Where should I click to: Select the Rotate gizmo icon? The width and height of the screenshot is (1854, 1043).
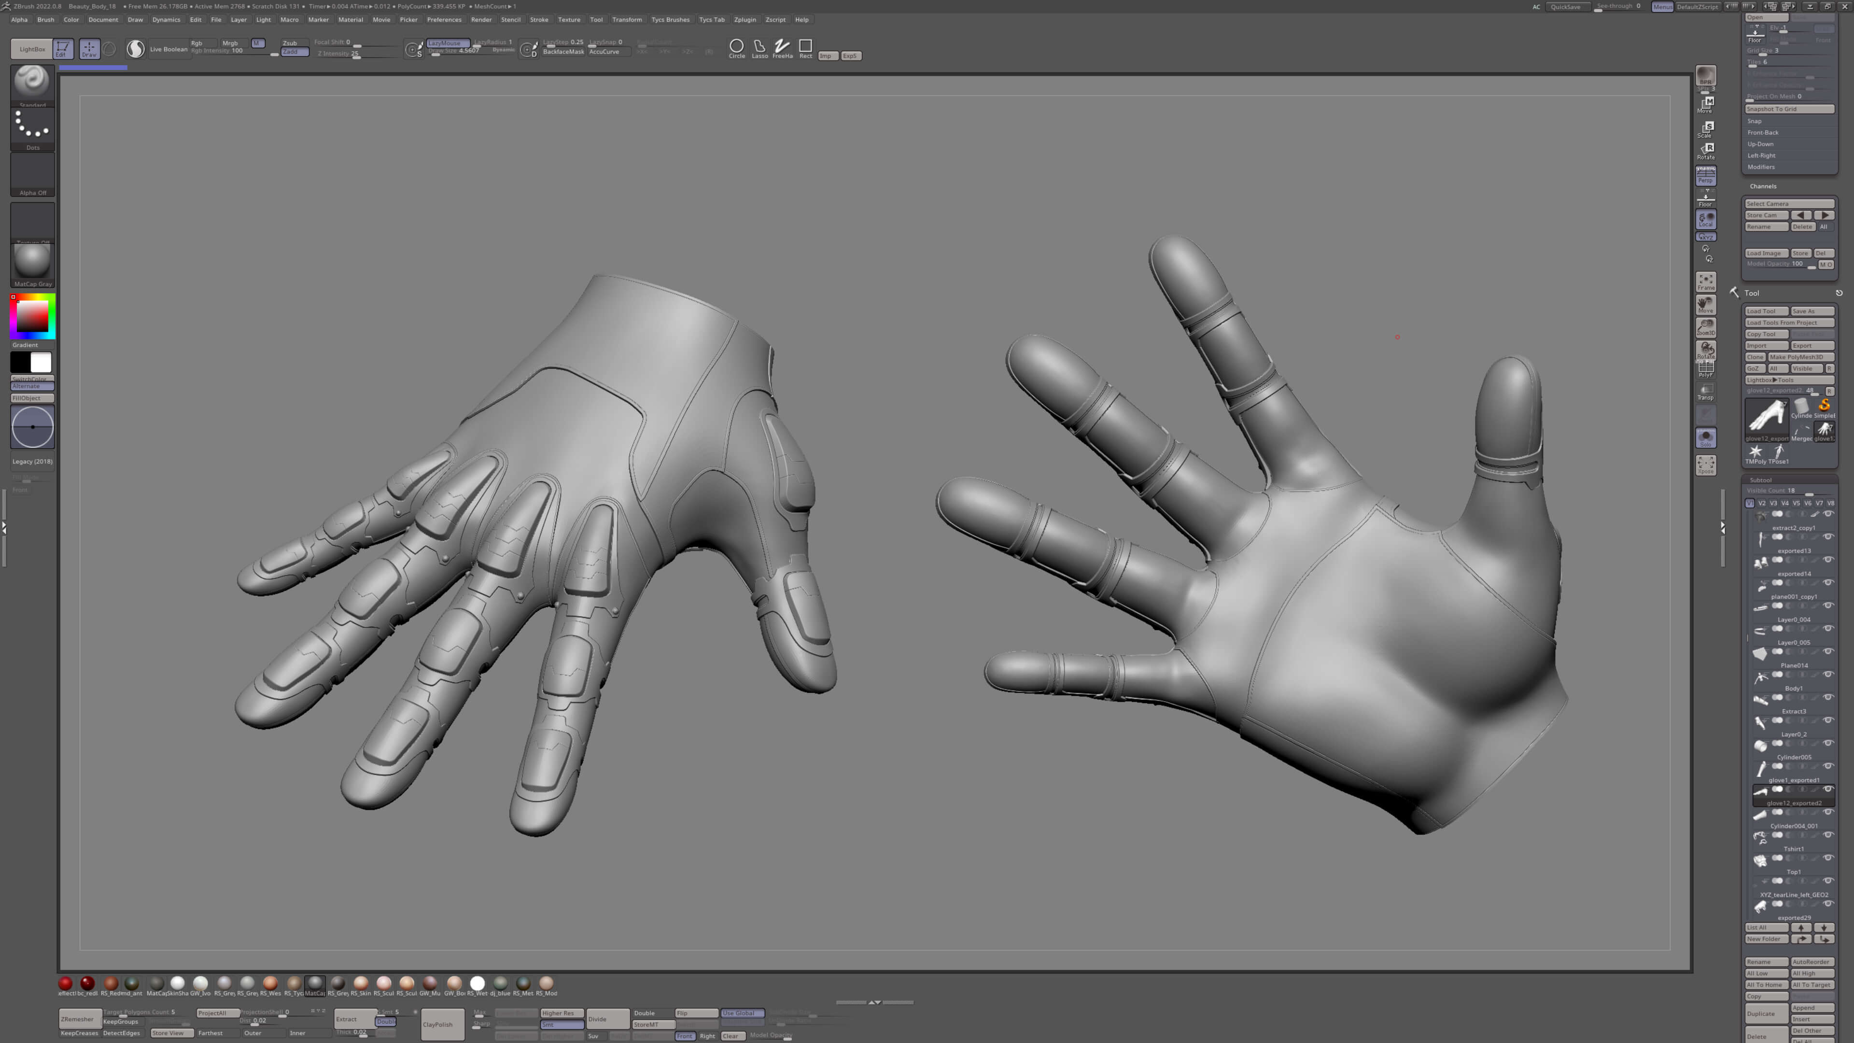[1705, 151]
